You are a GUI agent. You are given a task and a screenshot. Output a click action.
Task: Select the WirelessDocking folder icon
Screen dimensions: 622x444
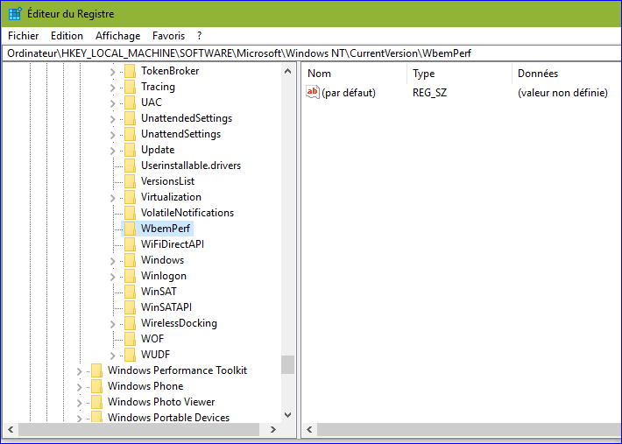click(130, 323)
